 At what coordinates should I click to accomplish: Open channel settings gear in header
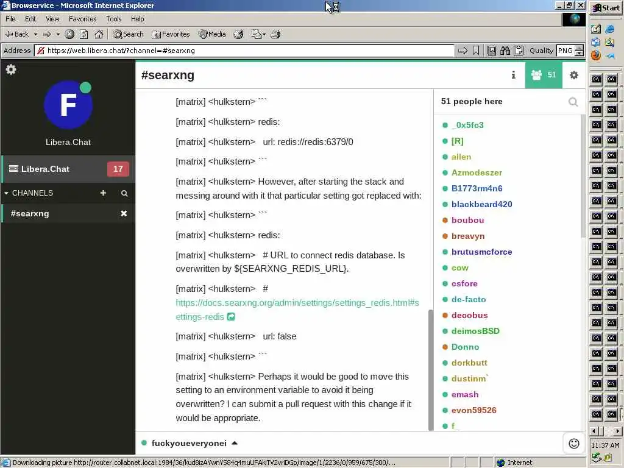pos(573,75)
